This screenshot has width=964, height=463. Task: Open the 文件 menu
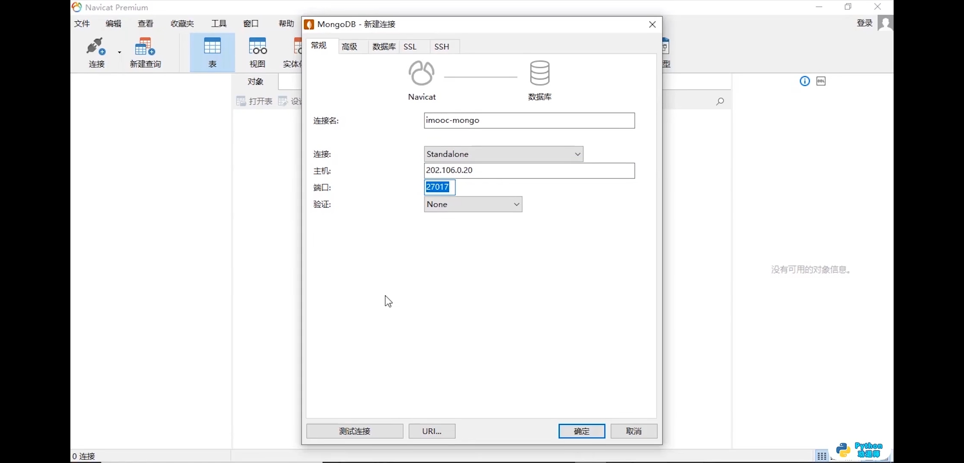pyautogui.click(x=82, y=24)
